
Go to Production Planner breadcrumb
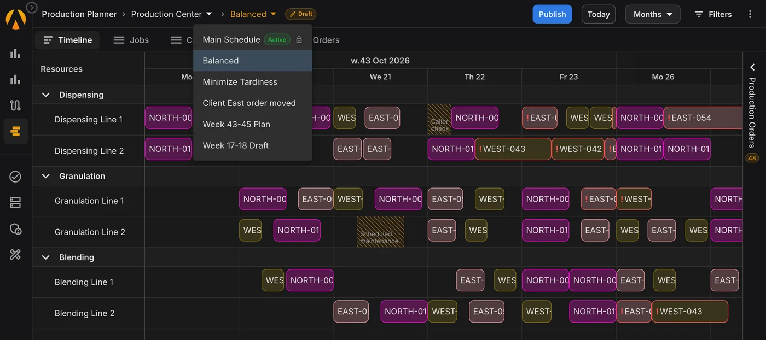click(x=79, y=14)
